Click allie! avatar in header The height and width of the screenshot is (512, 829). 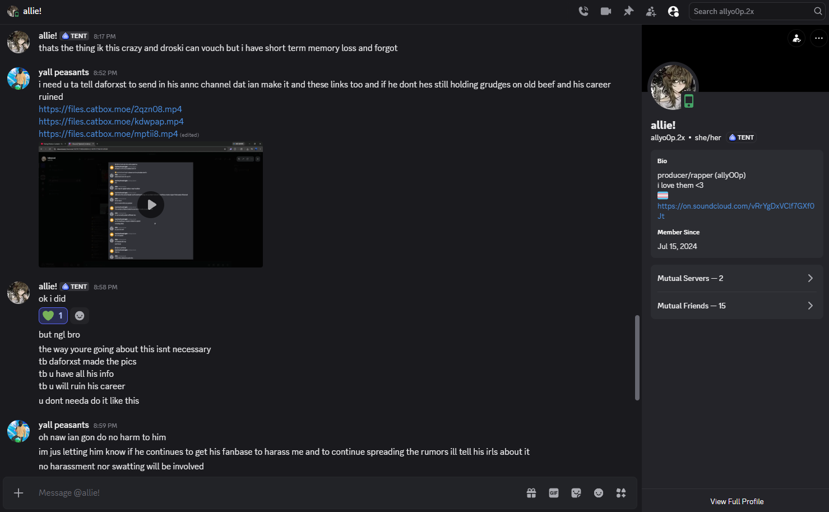pyautogui.click(x=13, y=11)
